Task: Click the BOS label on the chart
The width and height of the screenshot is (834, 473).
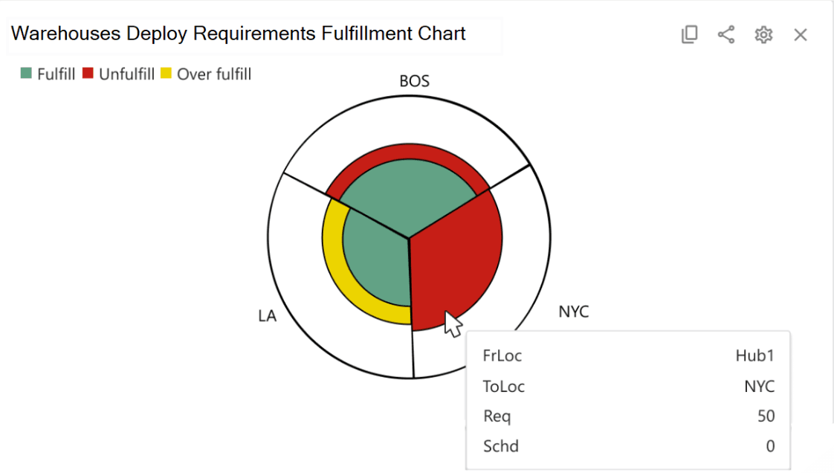Action: point(413,80)
